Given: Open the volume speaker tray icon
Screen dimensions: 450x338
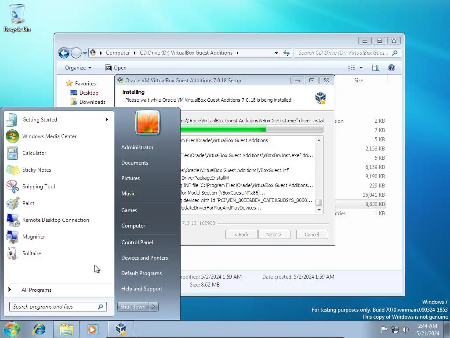Looking at the screenshot, I should click(x=405, y=329).
